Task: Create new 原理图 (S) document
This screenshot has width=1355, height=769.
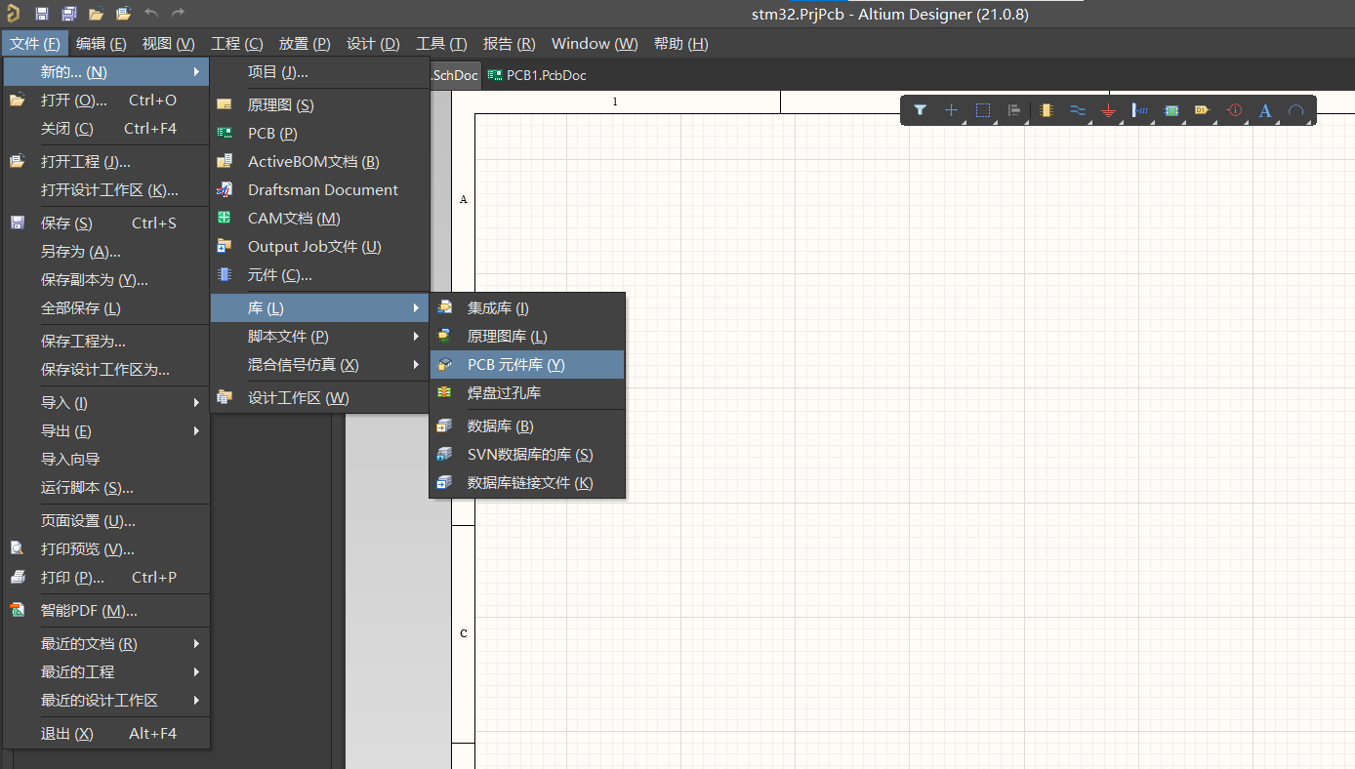Action: point(320,105)
